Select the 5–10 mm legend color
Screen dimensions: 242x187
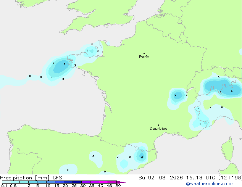(x=42, y=182)
